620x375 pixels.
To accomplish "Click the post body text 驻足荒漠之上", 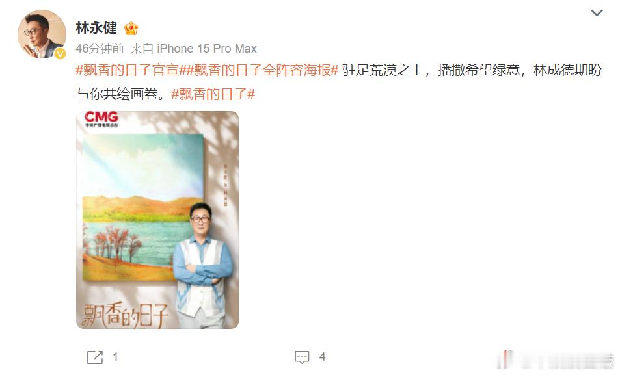I will coord(383,70).
